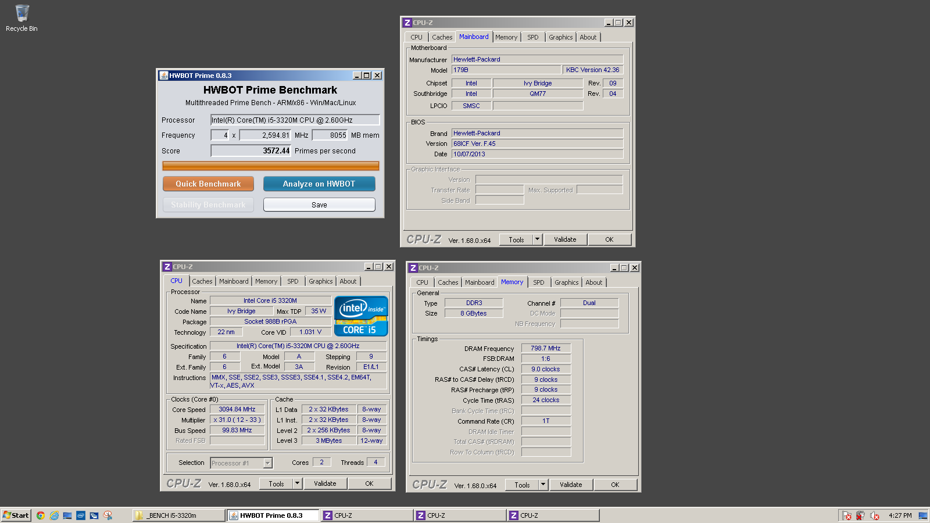
Task: Expand Tools dropdown arrow in Mainboard CPU-Z window
Action: pyautogui.click(x=537, y=239)
